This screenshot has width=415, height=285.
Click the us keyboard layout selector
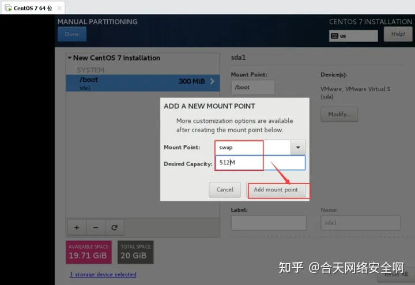coord(353,36)
